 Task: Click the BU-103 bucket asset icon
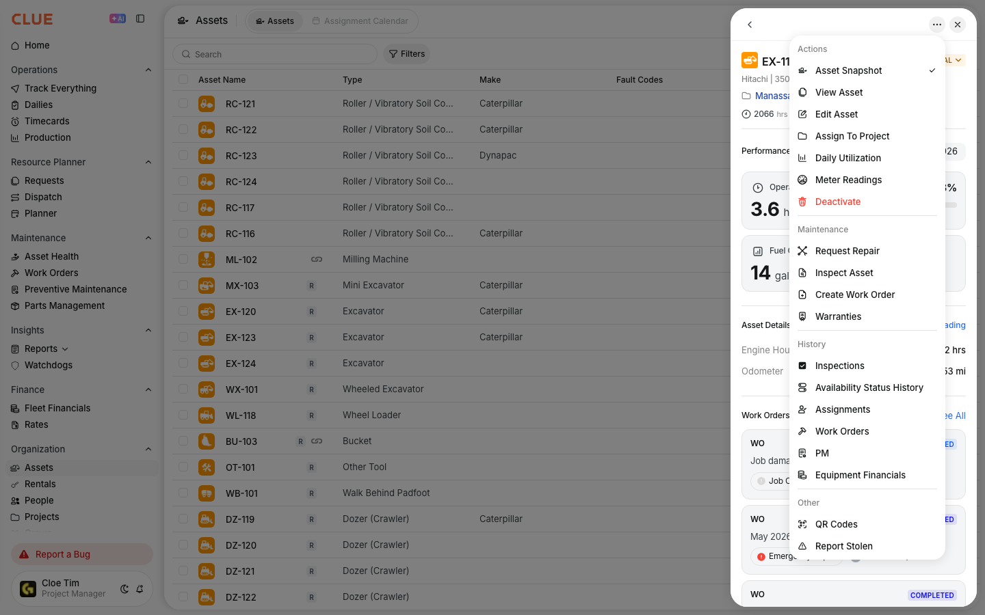tap(207, 441)
